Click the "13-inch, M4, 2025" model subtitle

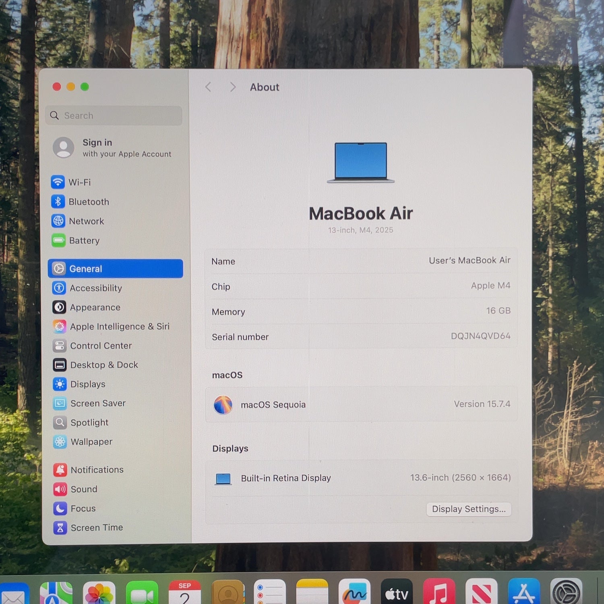[x=360, y=230]
